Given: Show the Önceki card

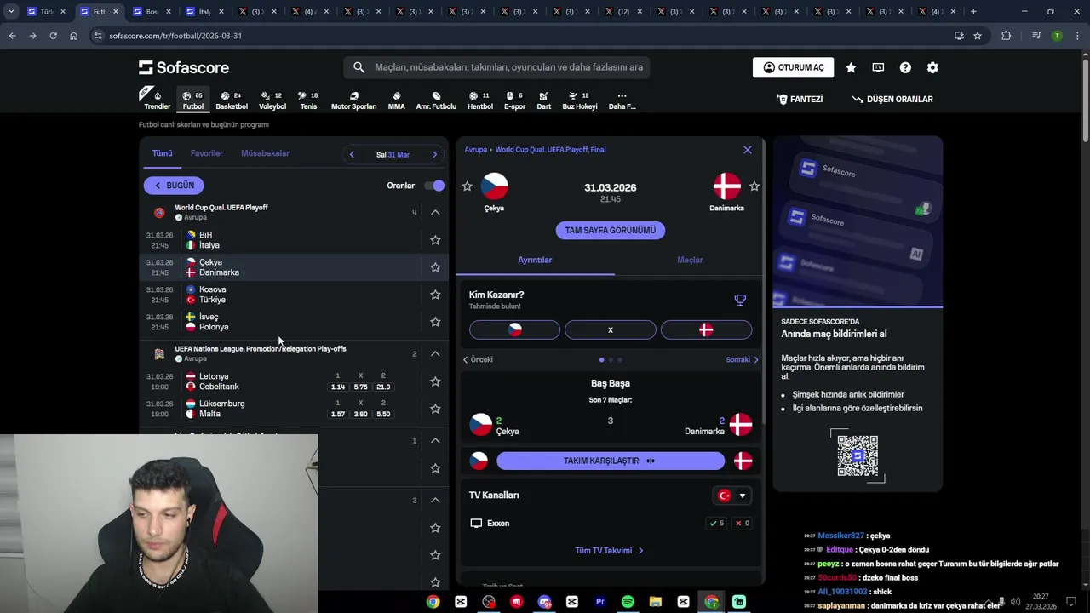Looking at the screenshot, I should point(478,359).
